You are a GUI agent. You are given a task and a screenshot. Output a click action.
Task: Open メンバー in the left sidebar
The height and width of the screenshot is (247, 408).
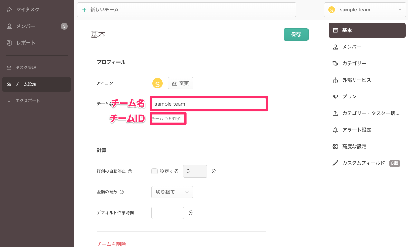click(26, 26)
